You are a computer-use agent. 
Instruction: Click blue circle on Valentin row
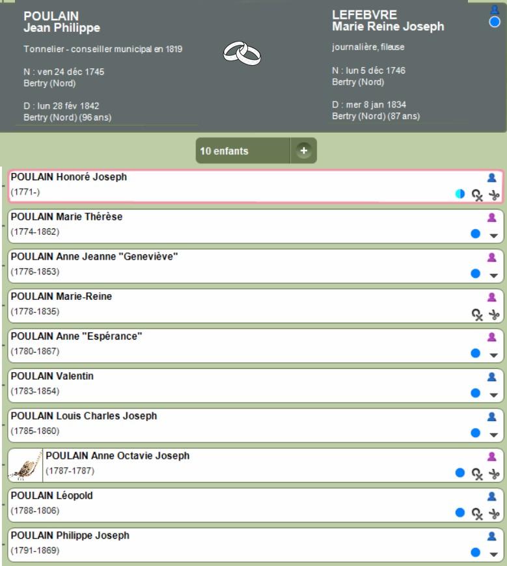point(476,393)
